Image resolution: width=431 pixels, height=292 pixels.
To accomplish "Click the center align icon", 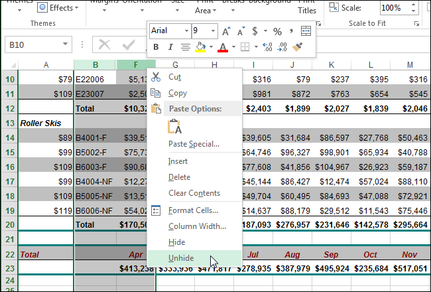I will tap(186, 47).
